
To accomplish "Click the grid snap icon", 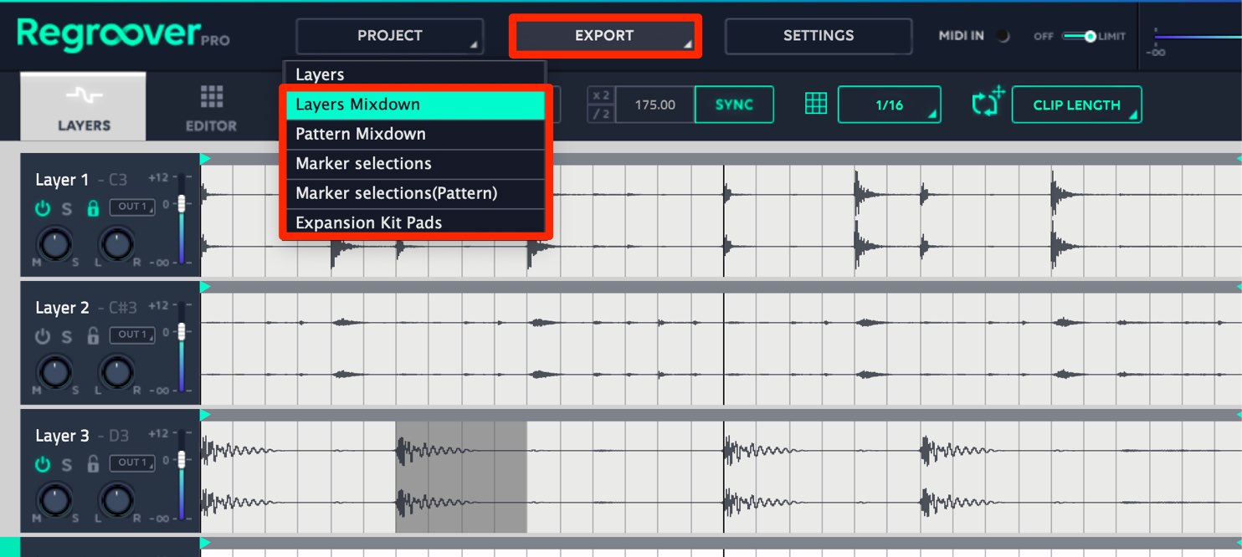I will [815, 104].
